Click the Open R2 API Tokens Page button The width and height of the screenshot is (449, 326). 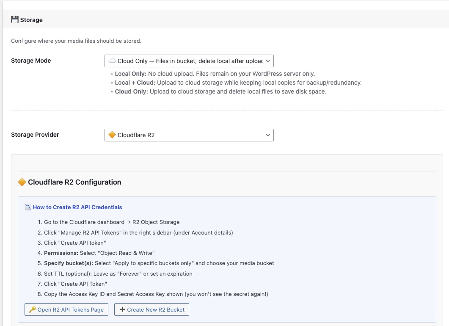pyautogui.click(x=66, y=309)
